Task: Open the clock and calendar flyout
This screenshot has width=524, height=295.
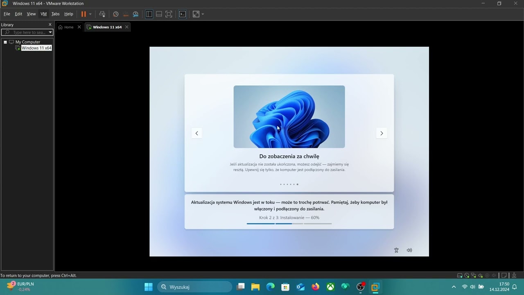Action: click(x=499, y=287)
